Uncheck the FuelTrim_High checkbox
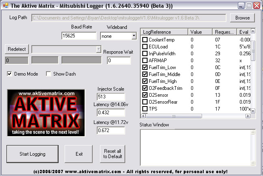263x176 pixels. pyautogui.click(x=145, y=81)
